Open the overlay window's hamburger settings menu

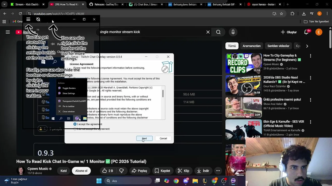[x=28, y=19]
